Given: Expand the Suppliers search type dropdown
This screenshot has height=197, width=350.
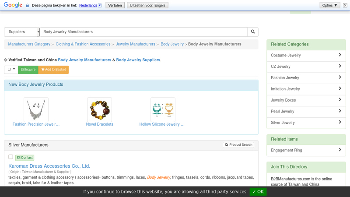Looking at the screenshot, I should pyautogui.click(x=22, y=32).
